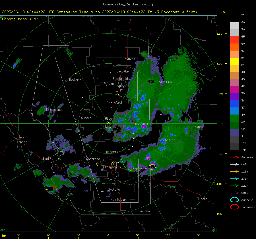Click the dBZ legend heading
256x239 pixels.
tap(241, 15)
